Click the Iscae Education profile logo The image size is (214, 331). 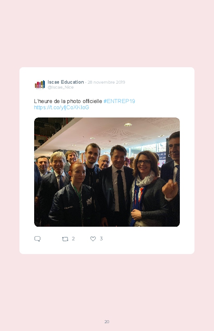point(40,85)
